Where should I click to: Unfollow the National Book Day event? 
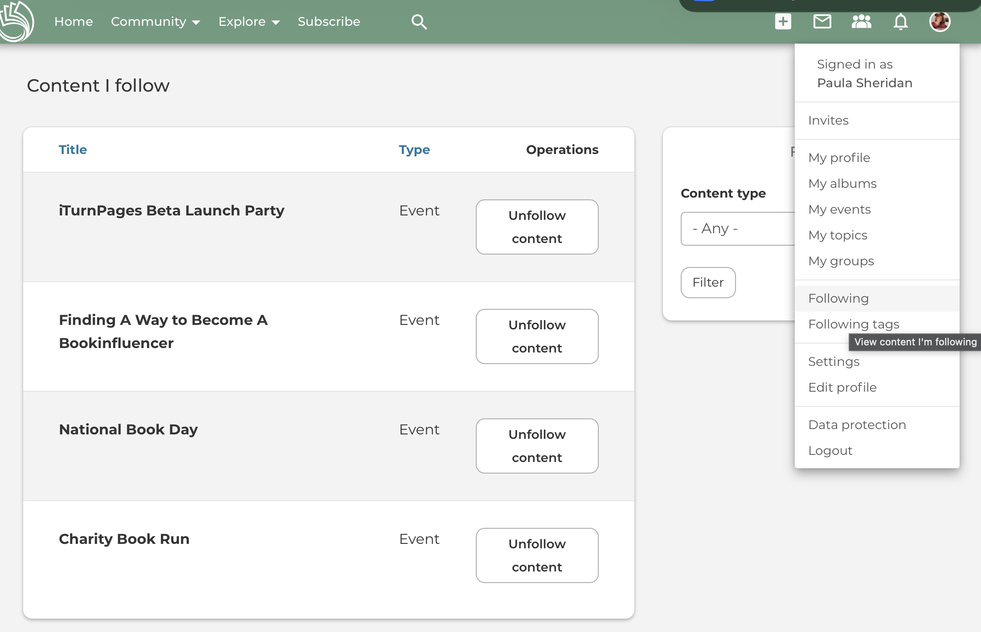tap(537, 446)
